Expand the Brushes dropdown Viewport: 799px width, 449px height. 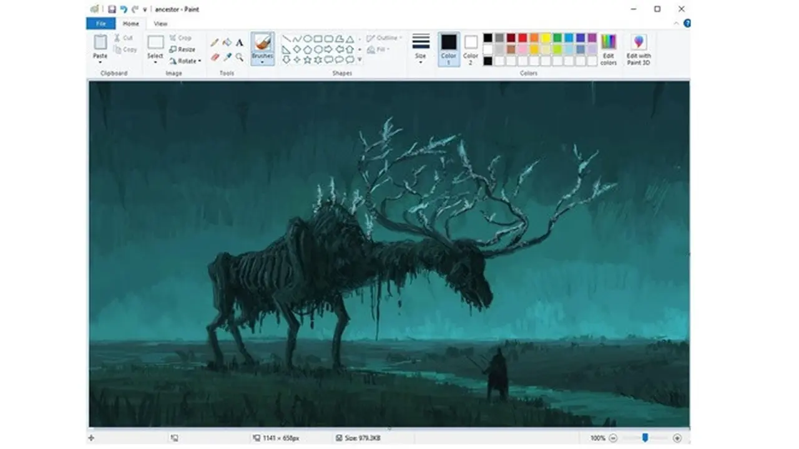coord(262,60)
